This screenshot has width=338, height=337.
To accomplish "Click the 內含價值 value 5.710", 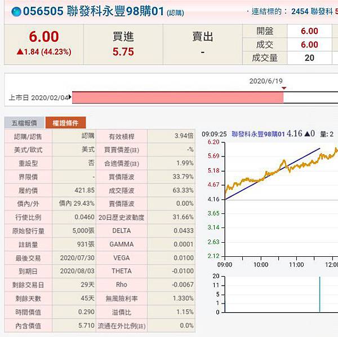I will 86,326.
